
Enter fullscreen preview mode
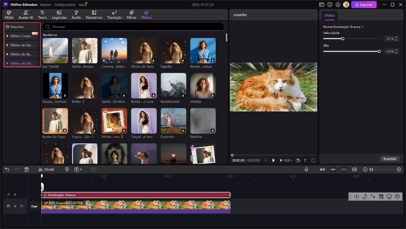click(313, 160)
